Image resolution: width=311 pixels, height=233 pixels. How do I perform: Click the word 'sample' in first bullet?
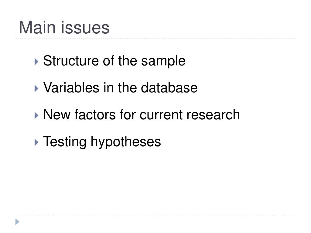163,61
